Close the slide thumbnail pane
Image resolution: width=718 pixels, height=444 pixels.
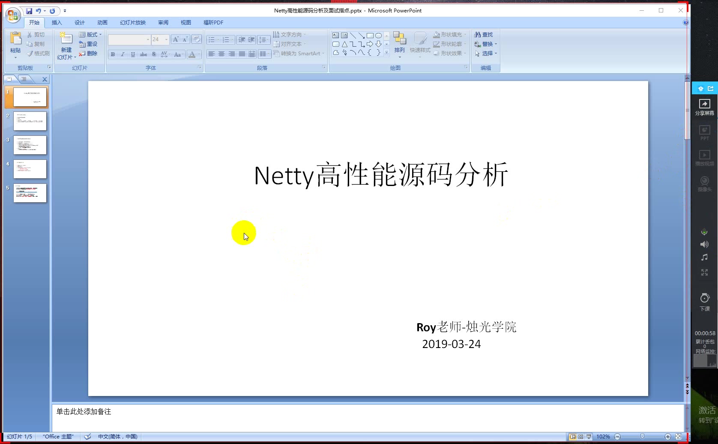[x=45, y=79]
